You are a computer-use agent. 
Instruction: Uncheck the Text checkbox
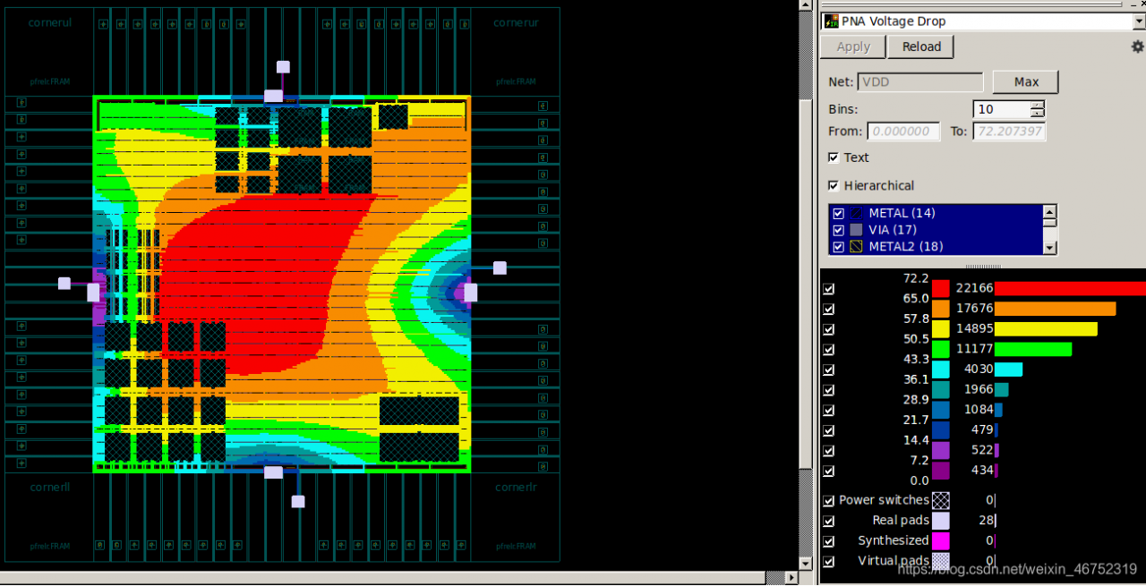834,157
